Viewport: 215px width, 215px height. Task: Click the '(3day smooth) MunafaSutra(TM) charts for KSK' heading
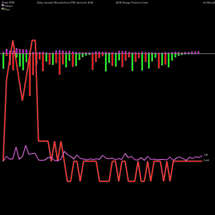coord(65,3)
